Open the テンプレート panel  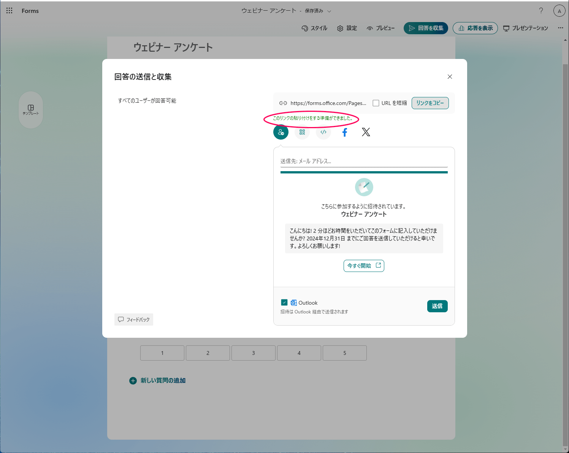click(x=31, y=110)
